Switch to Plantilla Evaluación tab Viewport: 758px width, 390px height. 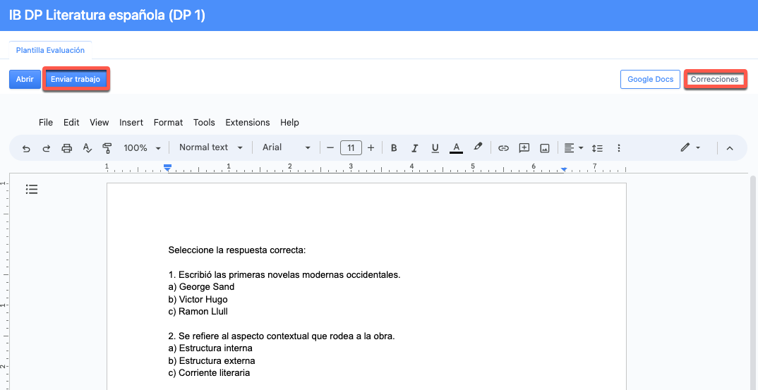(50, 50)
